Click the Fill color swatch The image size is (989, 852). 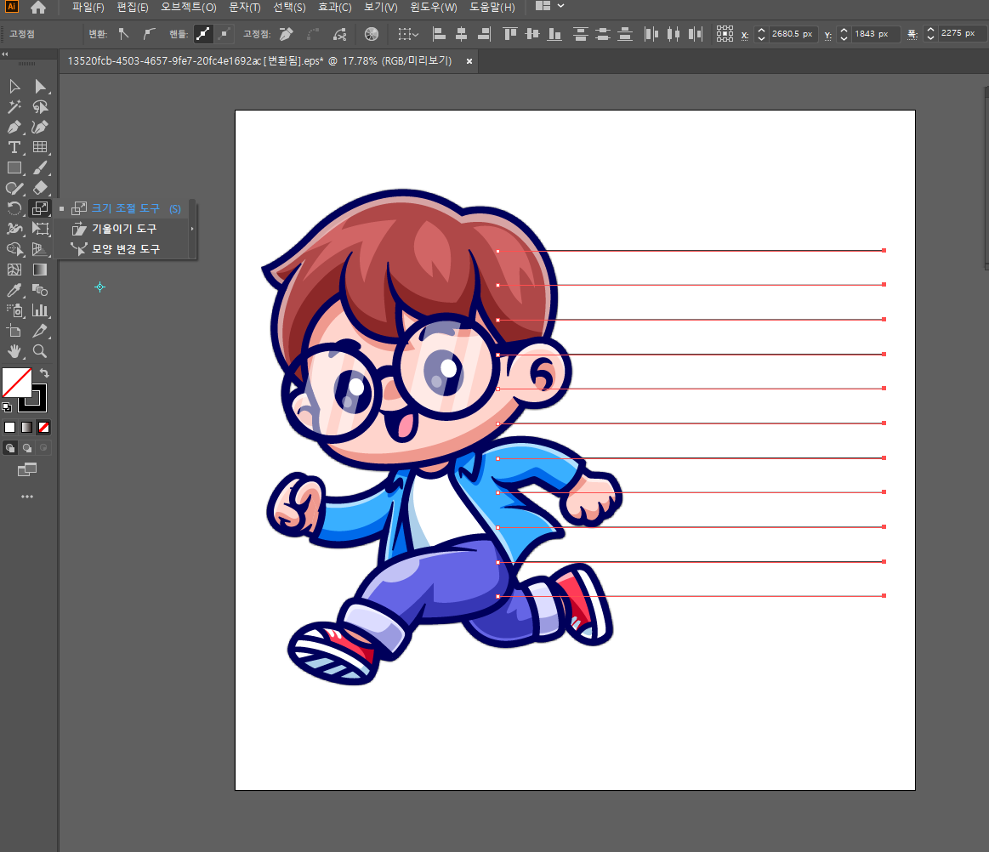point(17,383)
